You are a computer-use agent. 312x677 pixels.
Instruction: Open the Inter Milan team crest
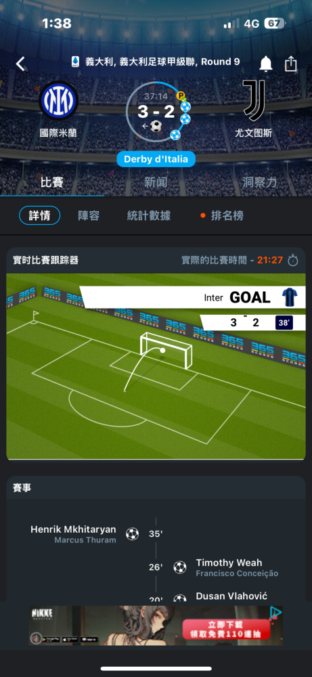(x=58, y=101)
